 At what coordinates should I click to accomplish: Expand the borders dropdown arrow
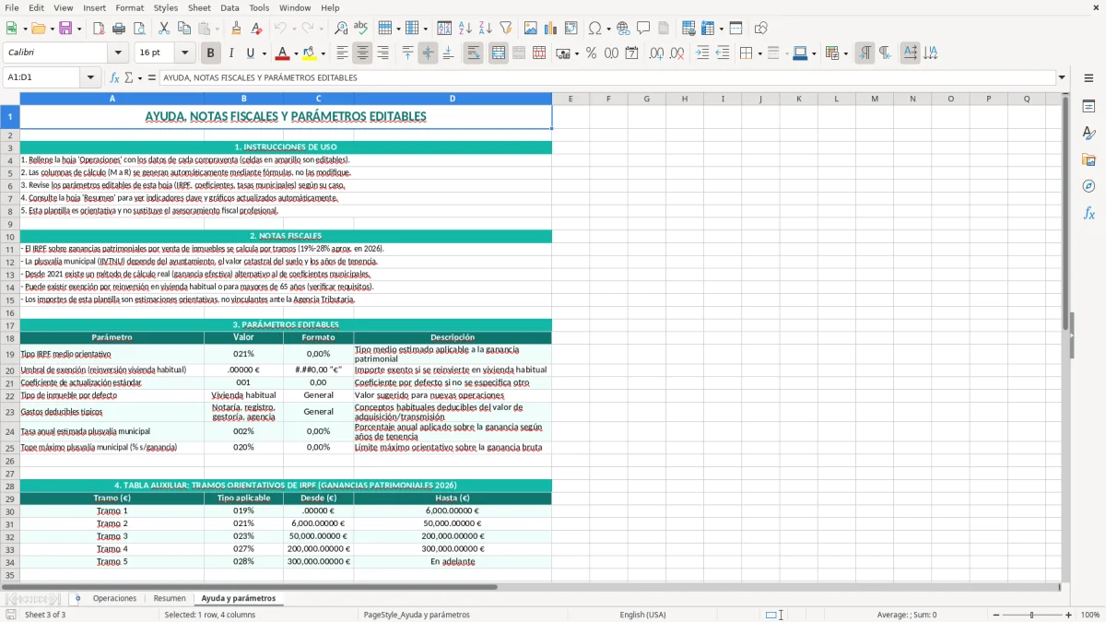pyautogui.click(x=760, y=53)
